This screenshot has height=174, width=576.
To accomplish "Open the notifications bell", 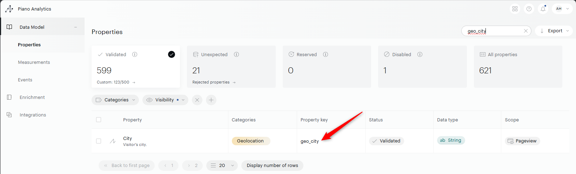I will 543,9.
